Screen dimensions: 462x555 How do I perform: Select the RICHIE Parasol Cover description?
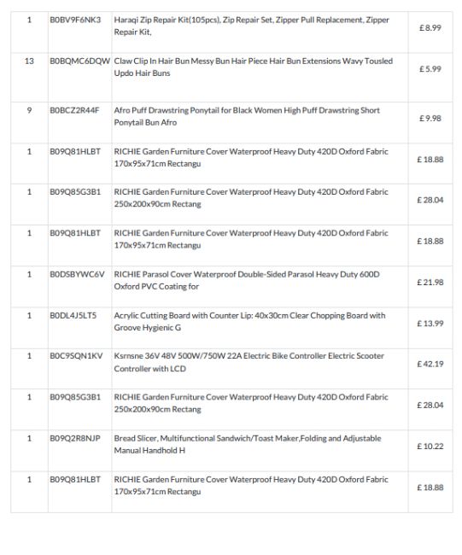(x=247, y=280)
